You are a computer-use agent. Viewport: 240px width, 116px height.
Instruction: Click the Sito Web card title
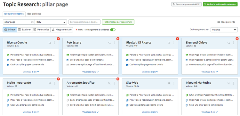[132, 83]
